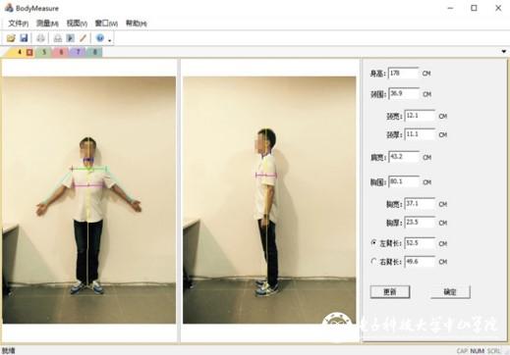Click the open file folder icon
510x355 pixels.
(x=11, y=38)
